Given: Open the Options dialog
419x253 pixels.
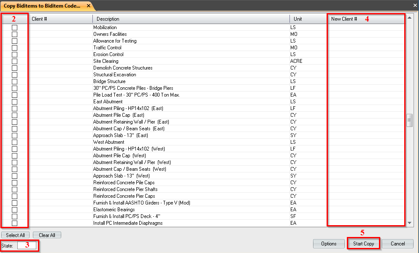Looking at the screenshot, I should [328, 243].
